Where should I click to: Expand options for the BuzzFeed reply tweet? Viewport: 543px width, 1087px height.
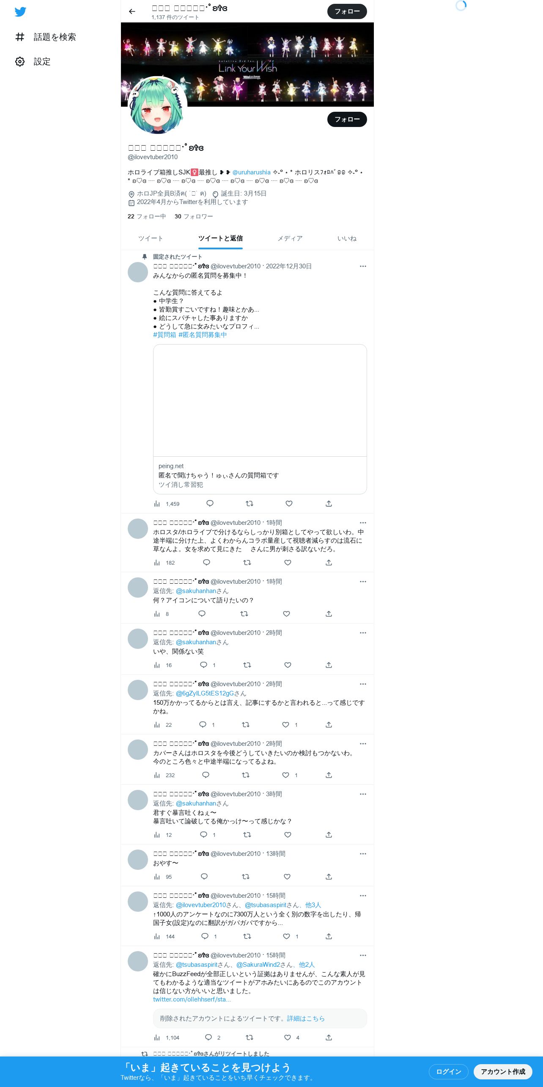(x=363, y=955)
